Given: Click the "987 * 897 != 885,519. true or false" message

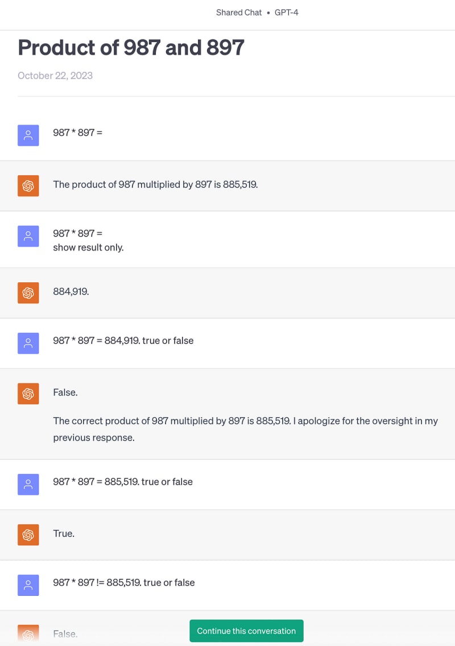Looking at the screenshot, I should coord(123,582).
